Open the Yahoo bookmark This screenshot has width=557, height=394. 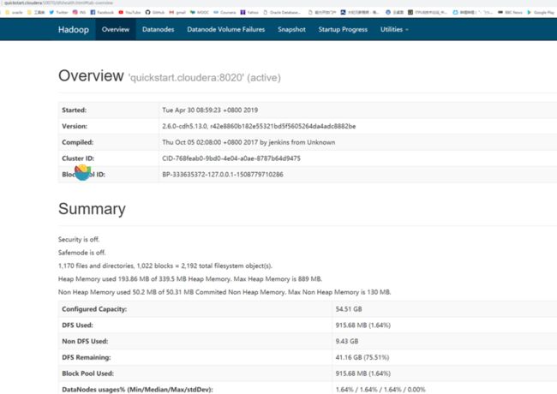point(249,12)
